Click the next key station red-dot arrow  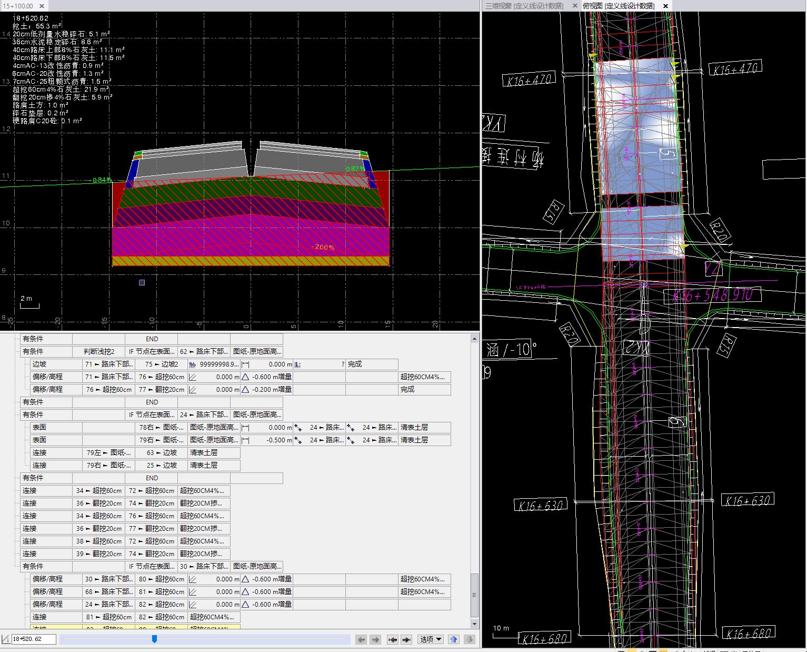click(406, 639)
